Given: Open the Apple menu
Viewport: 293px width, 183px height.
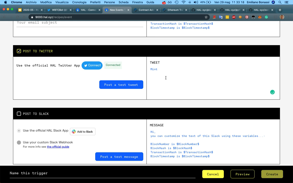Looking at the screenshot, I should (x=5, y=2).
